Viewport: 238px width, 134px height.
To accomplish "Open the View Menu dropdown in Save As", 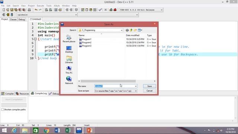I will click(140, 30).
